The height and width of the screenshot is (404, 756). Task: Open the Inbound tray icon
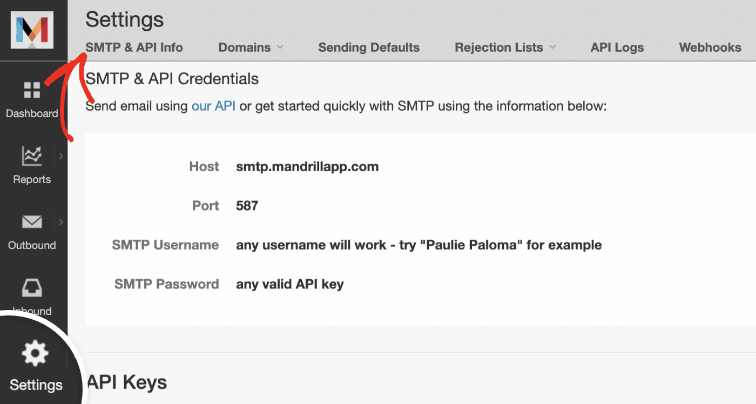[32, 288]
